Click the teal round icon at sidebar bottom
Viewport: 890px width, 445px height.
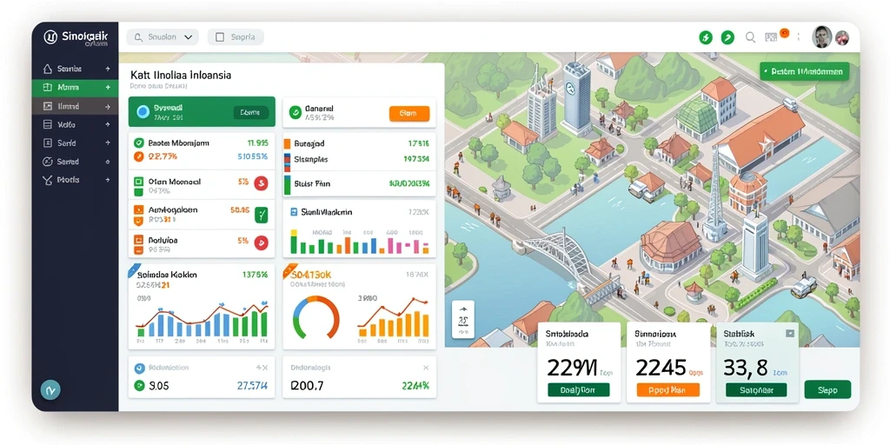pos(50,390)
